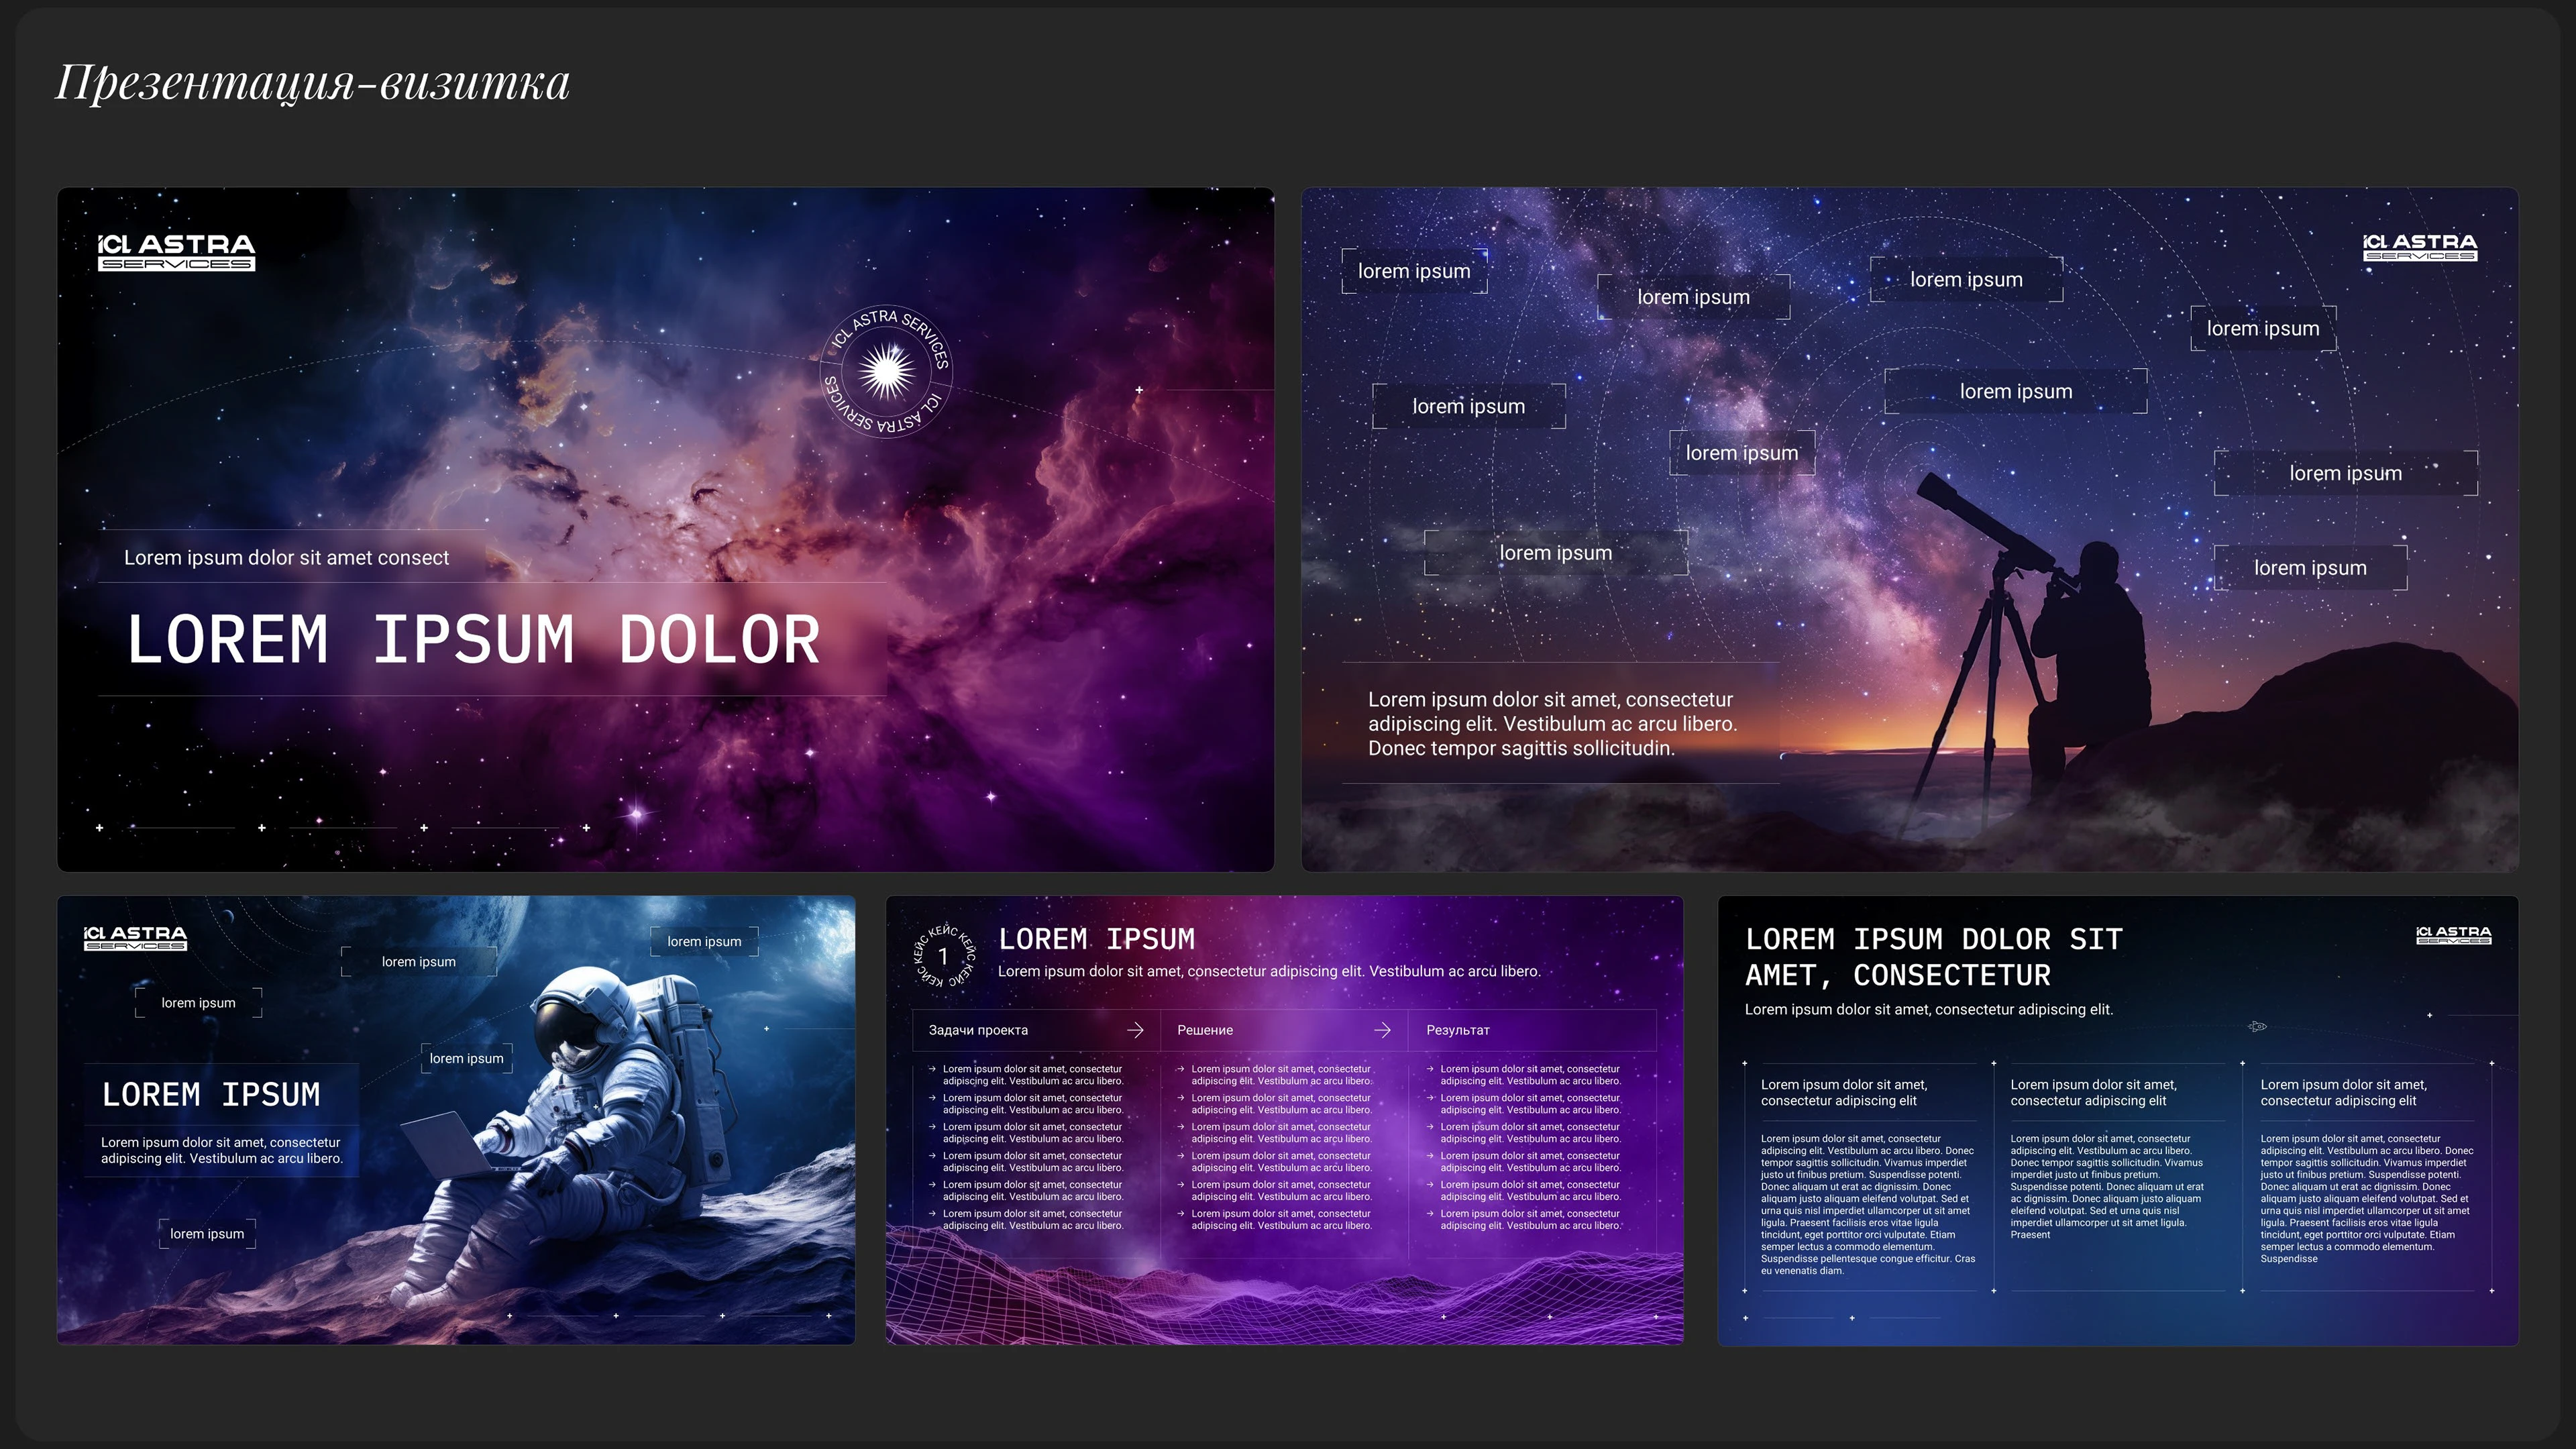Select the blue slide's subtitle 'Lorem ipsum dolor sit amet, consectetur adipiscing elit.'
The height and width of the screenshot is (1449, 2576).
tap(1929, 1010)
